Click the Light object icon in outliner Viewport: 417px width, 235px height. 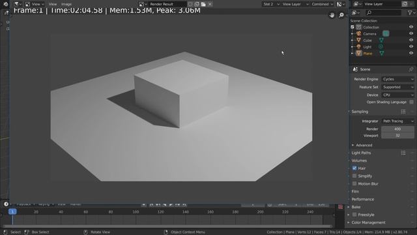359,46
